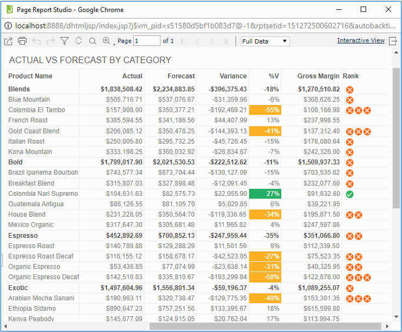This screenshot has height=332, width=402.
Task: Click the Redo arrow icon
Action: [x=51, y=41]
